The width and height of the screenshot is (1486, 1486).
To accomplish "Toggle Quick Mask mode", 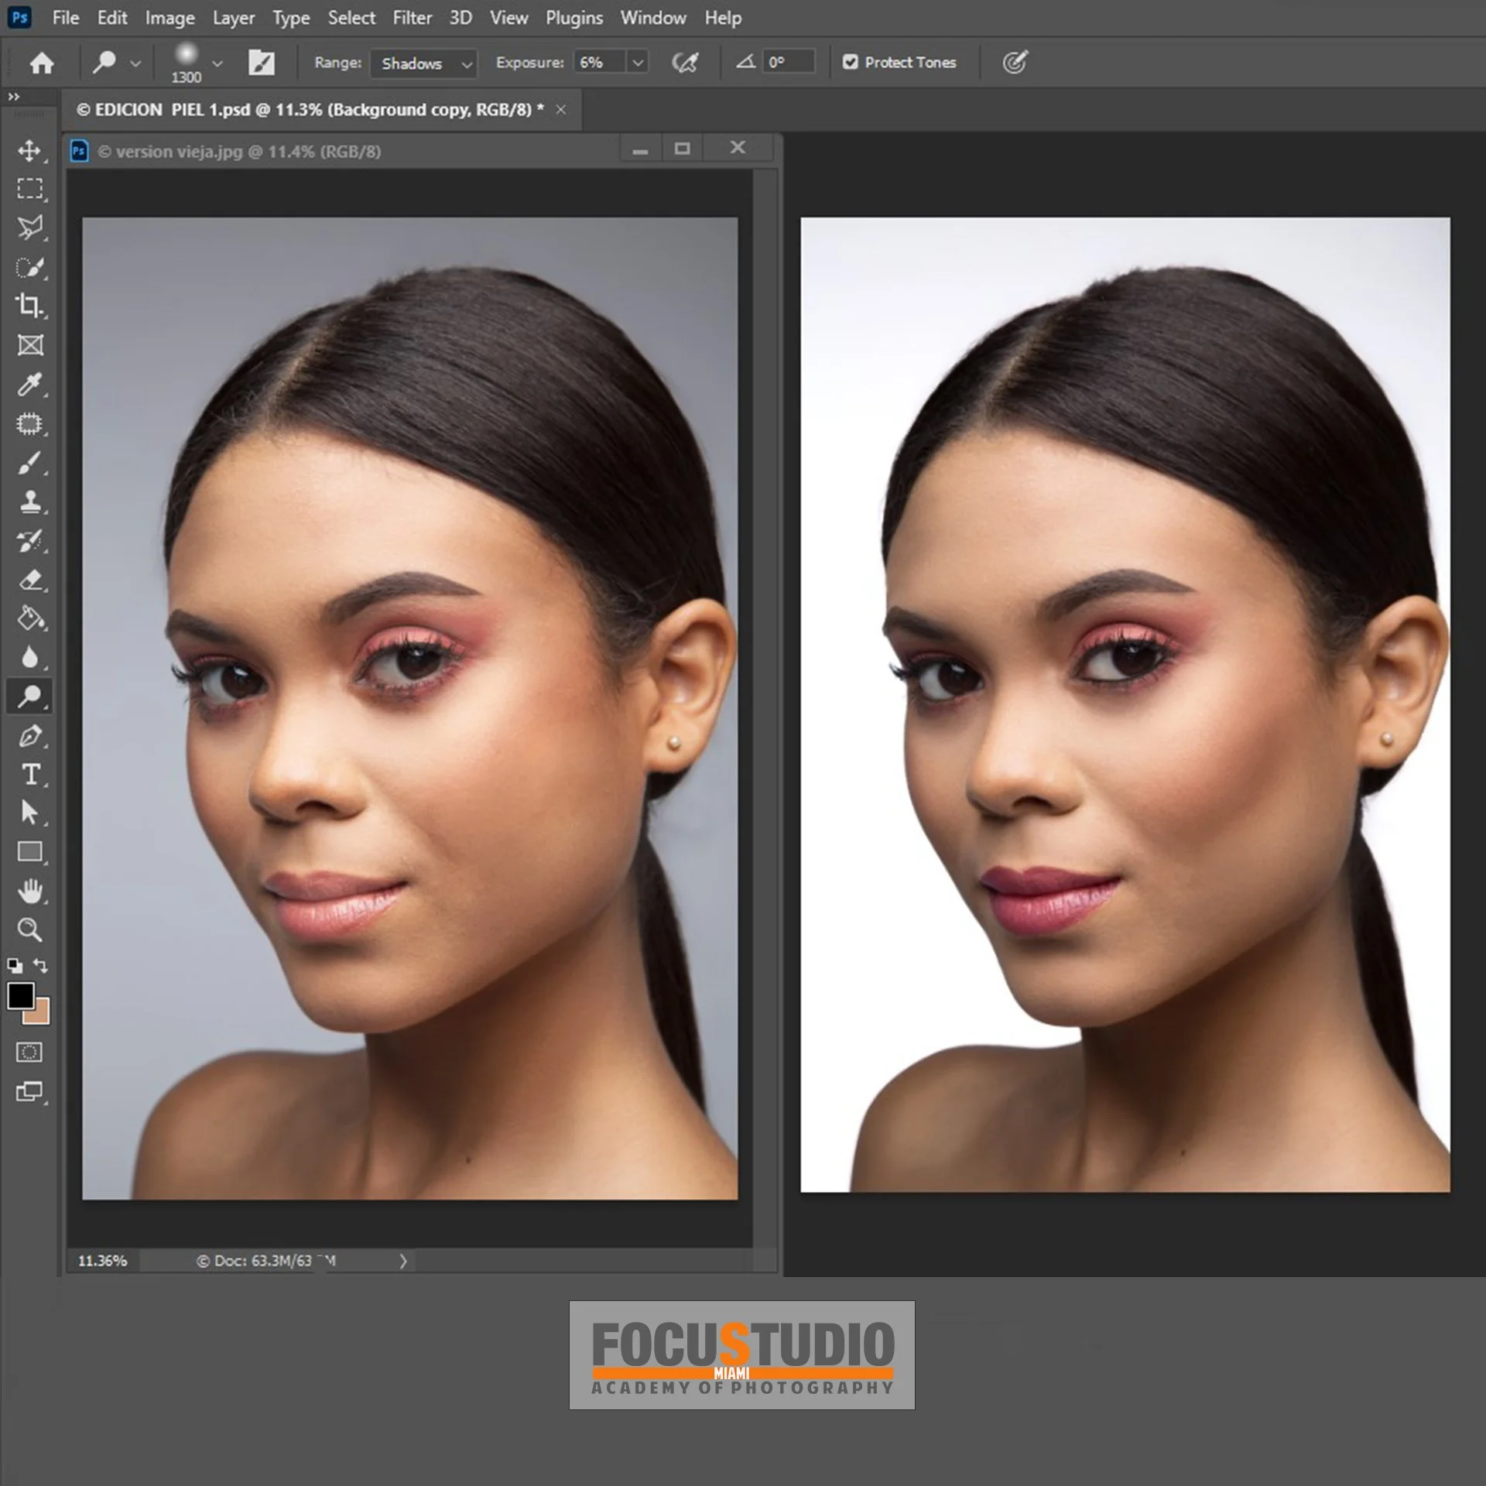I will point(29,1052).
